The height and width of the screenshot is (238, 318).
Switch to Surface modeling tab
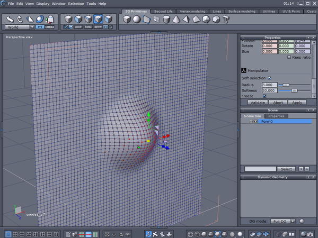[x=242, y=11]
